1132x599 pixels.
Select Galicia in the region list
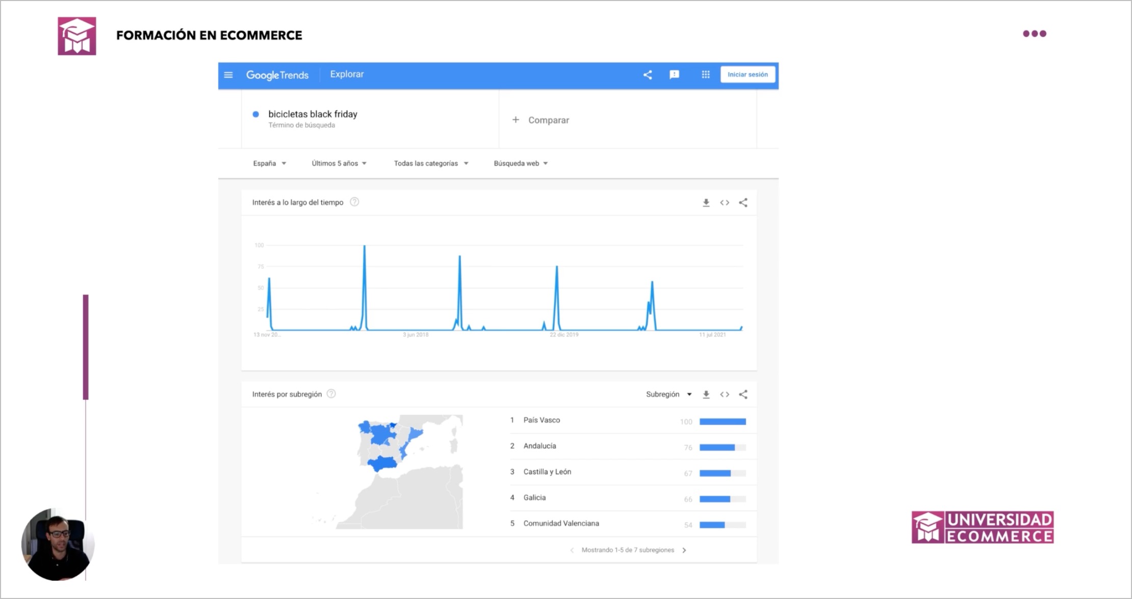click(x=534, y=498)
